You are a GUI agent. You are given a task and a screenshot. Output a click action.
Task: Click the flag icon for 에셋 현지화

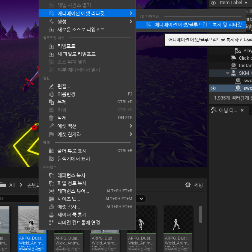pyautogui.click(x=51, y=134)
